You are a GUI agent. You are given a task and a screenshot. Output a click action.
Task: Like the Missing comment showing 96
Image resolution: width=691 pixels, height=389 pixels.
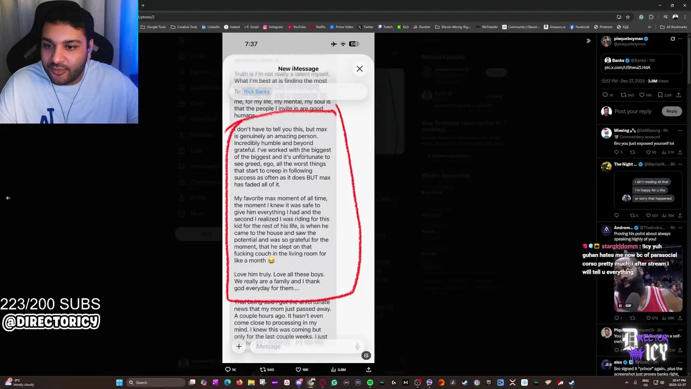(x=651, y=152)
